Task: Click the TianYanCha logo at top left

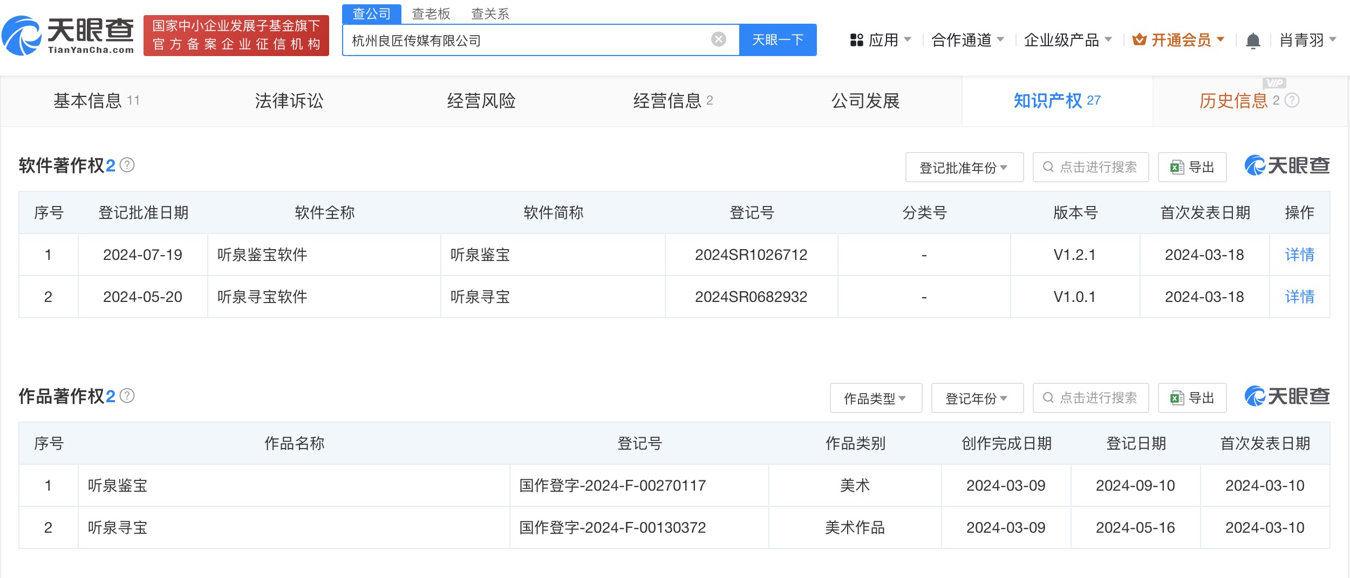Action: (x=68, y=36)
